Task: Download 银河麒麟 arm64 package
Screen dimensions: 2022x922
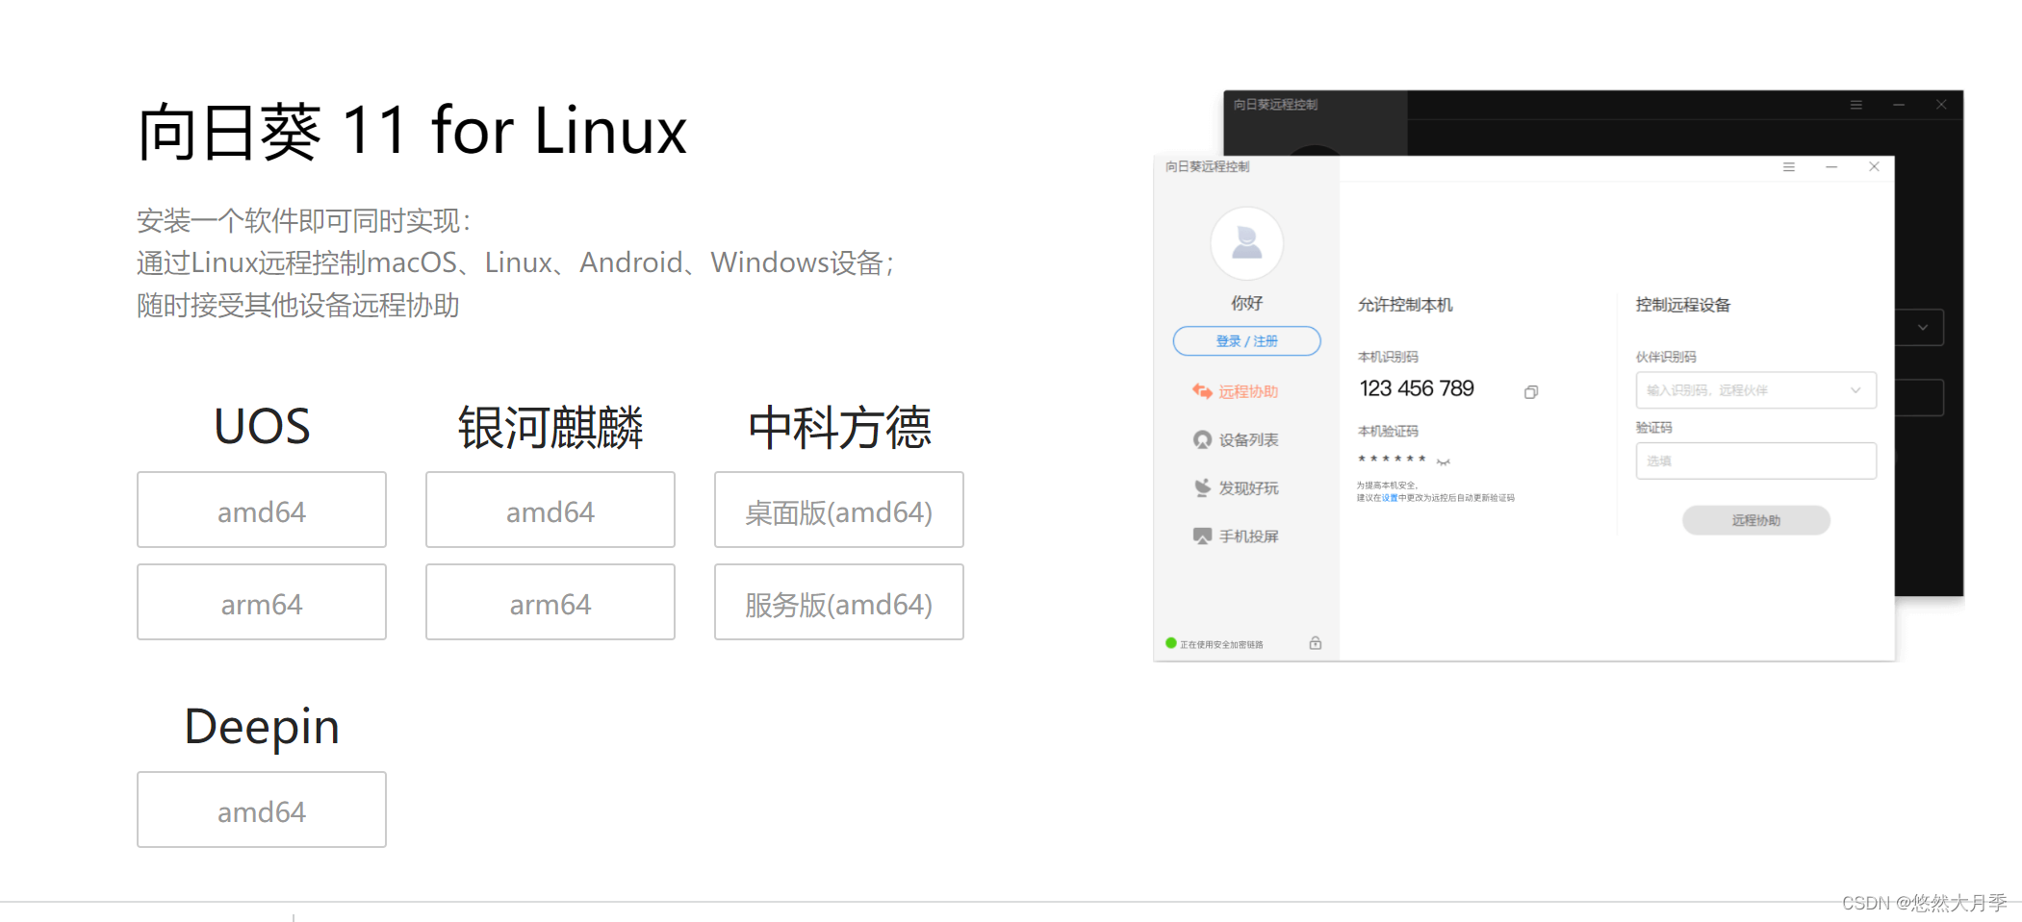Action: pos(550,602)
